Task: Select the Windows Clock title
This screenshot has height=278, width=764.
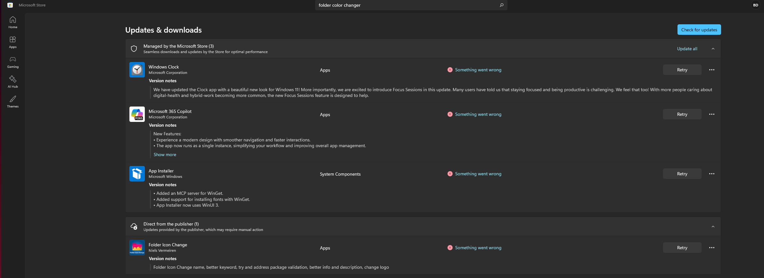Action: coord(164,67)
